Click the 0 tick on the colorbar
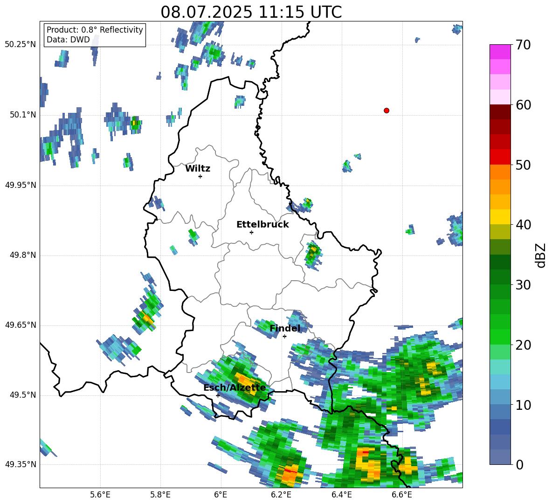Screen dimensions: 552x504 click(519, 464)
